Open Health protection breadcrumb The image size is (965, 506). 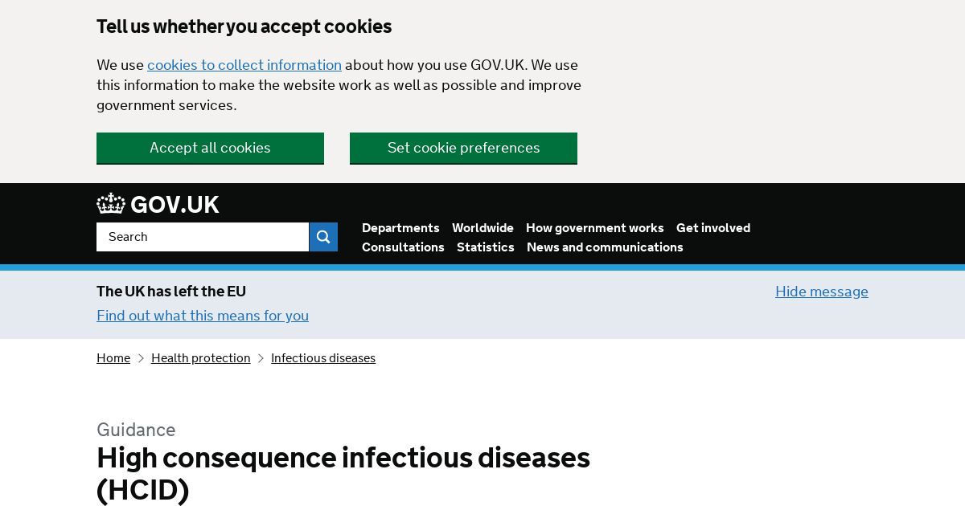click(x=201, y=358)
